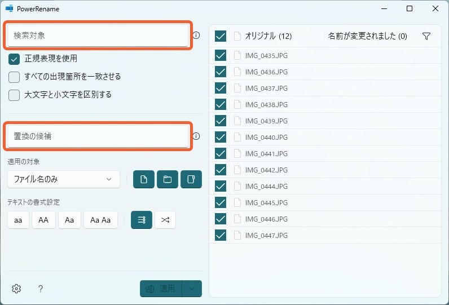Screen dimensions: 449x305
Task: Minimize the PowerRename window
Action: point(384,8)
